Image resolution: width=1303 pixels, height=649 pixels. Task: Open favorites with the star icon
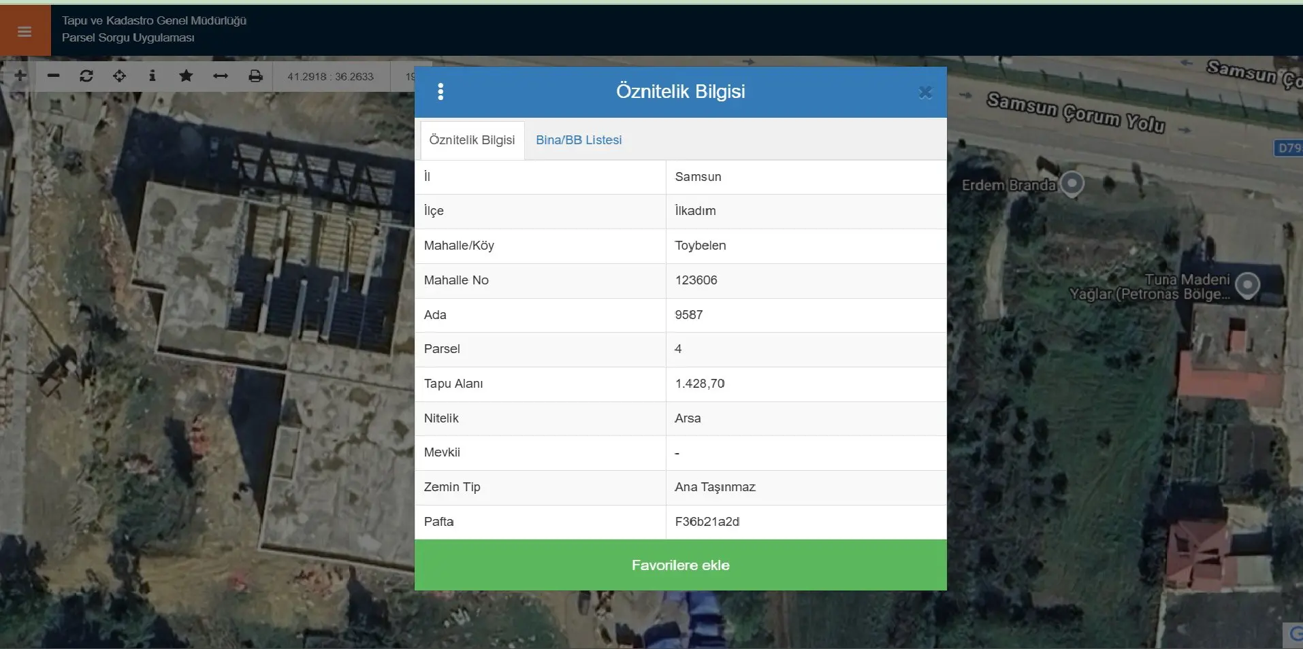click(x=186, y=76)
